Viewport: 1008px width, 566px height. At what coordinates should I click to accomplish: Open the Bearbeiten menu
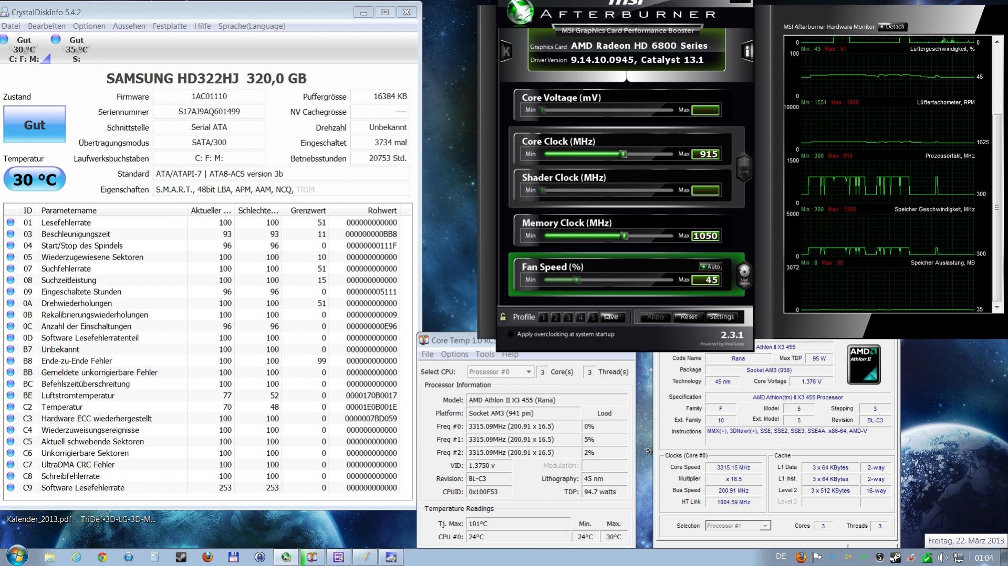coord(47,26)
